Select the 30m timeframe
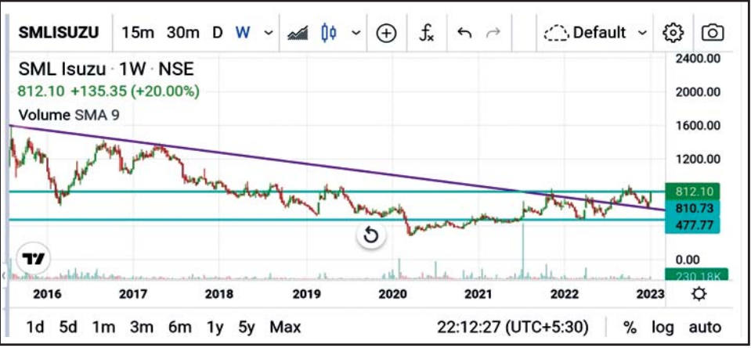This screenshot has height=348, width=751. [x=183, y=33]
